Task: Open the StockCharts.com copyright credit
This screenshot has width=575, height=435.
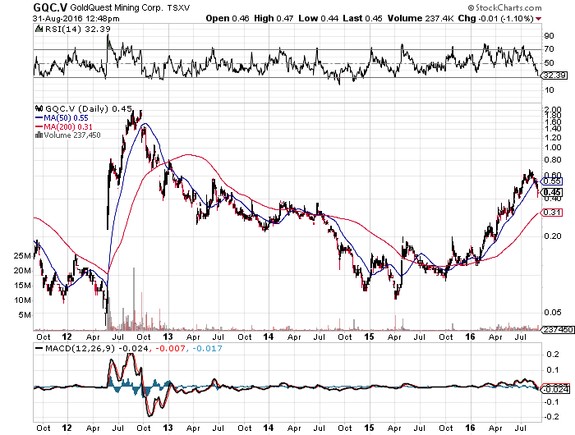Action: click(504, 7)
